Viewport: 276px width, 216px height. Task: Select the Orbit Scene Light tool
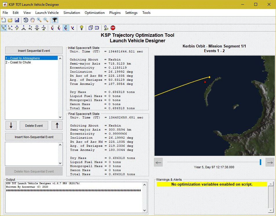click(x=10, y=28)
